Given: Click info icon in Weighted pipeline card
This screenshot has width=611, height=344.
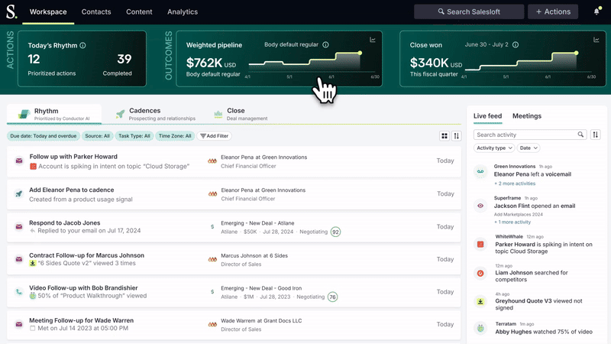Looking at the screenshot, I should pyautogui.click(x=326, y=45).
